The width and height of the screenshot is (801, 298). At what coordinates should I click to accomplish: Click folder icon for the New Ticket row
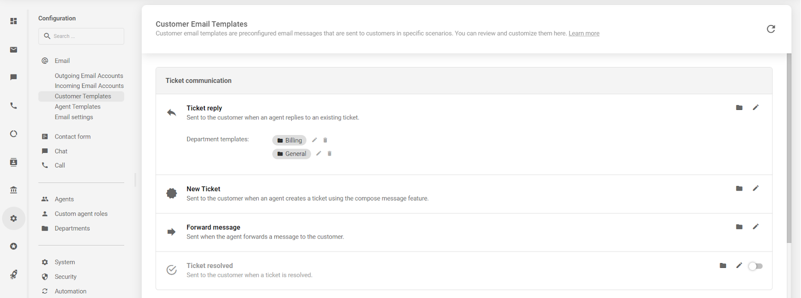[x=739, y=188]
